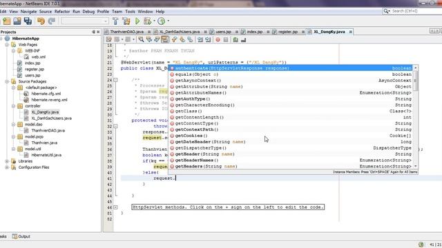
Task: Run the project with green play icon
Action: [x=137, y=21]
